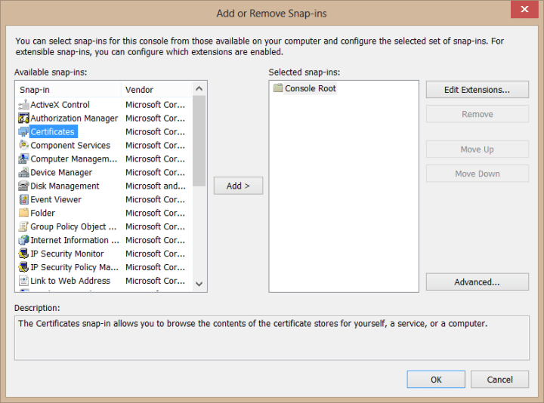
Task: Select Link to Web Address entry
Action: (70, 281)
